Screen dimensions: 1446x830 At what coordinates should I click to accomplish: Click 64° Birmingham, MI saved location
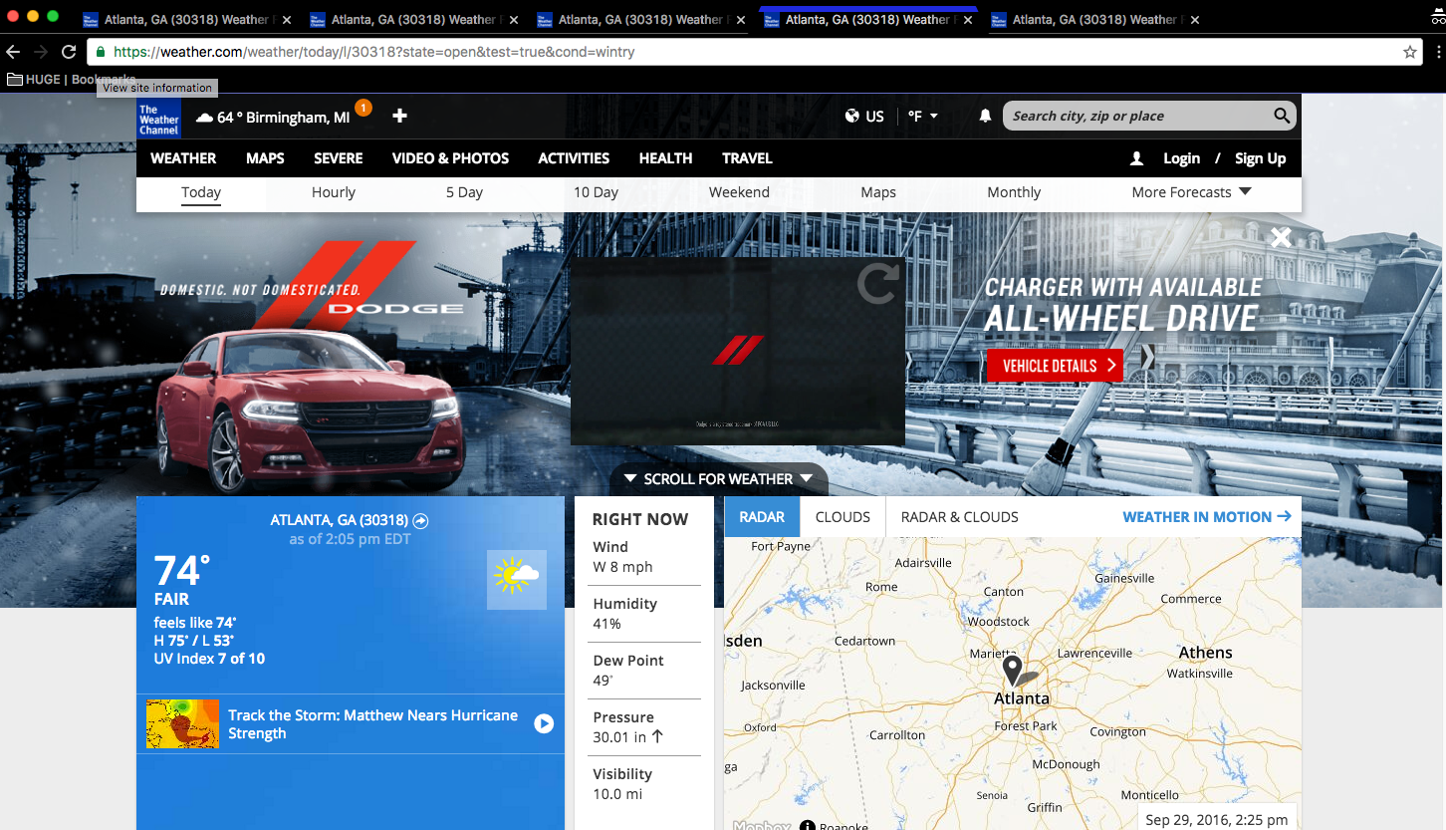tap(274, 117)
